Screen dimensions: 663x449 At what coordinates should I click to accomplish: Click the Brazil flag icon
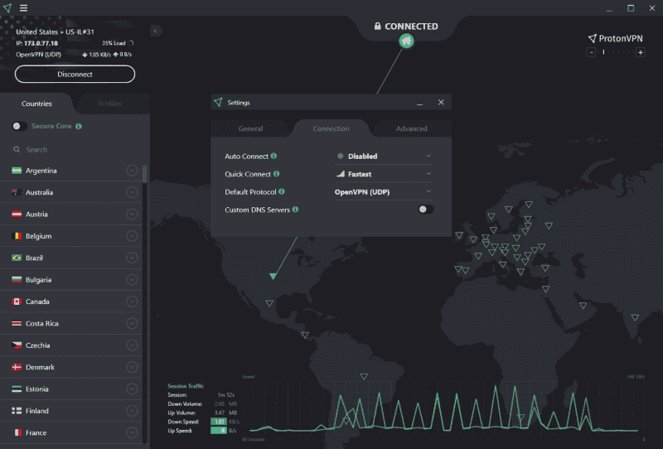pos(17,258)
